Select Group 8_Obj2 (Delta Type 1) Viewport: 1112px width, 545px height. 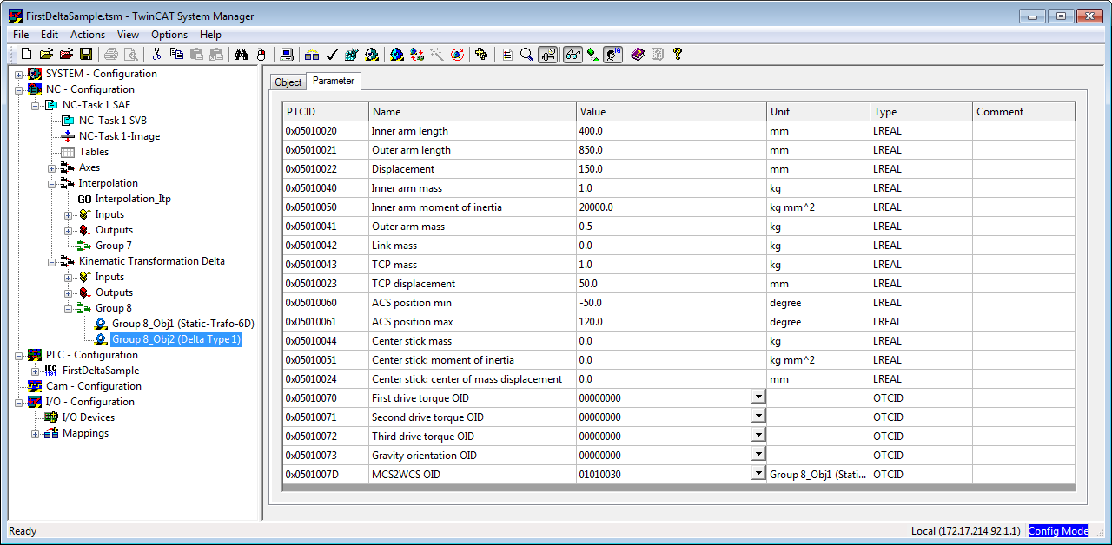(176, 339)
